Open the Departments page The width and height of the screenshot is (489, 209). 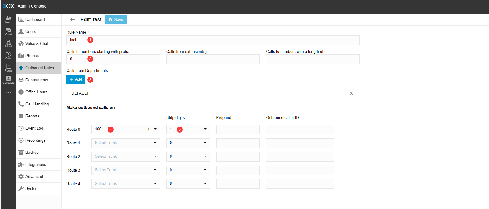coord(39,80)
